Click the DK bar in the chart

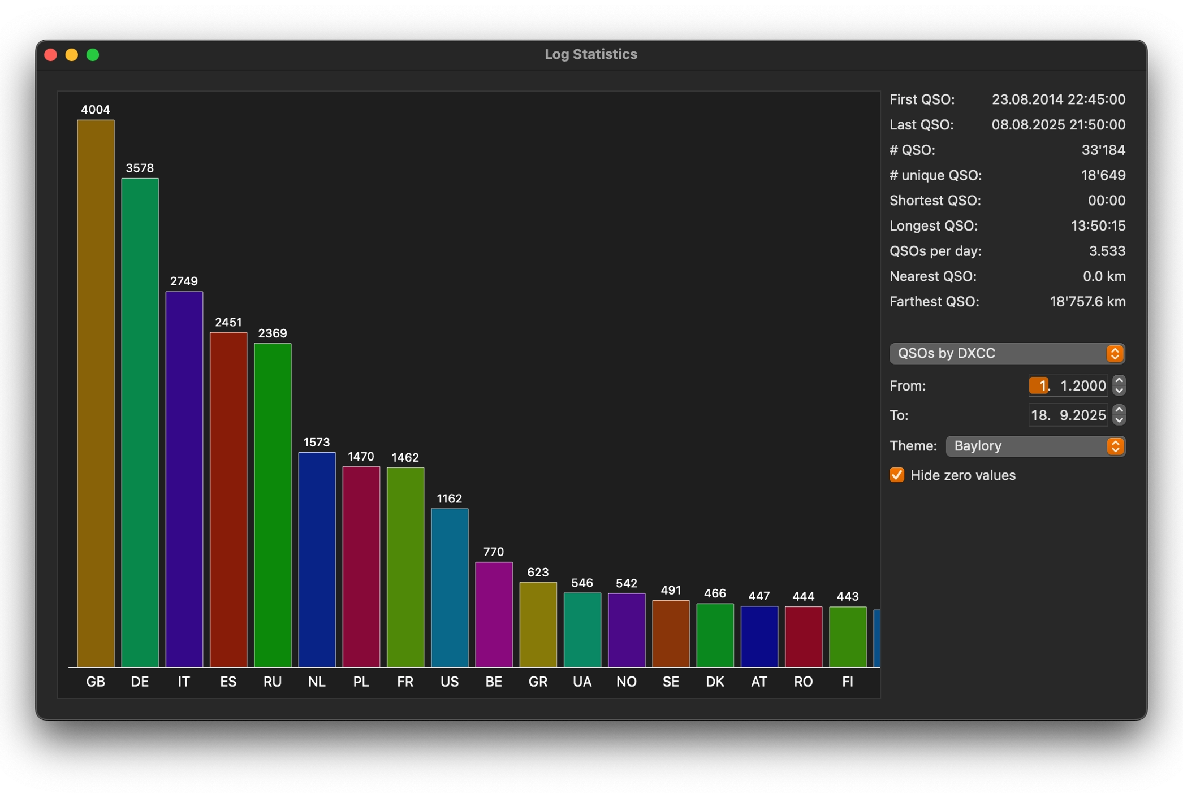(715, 635)
